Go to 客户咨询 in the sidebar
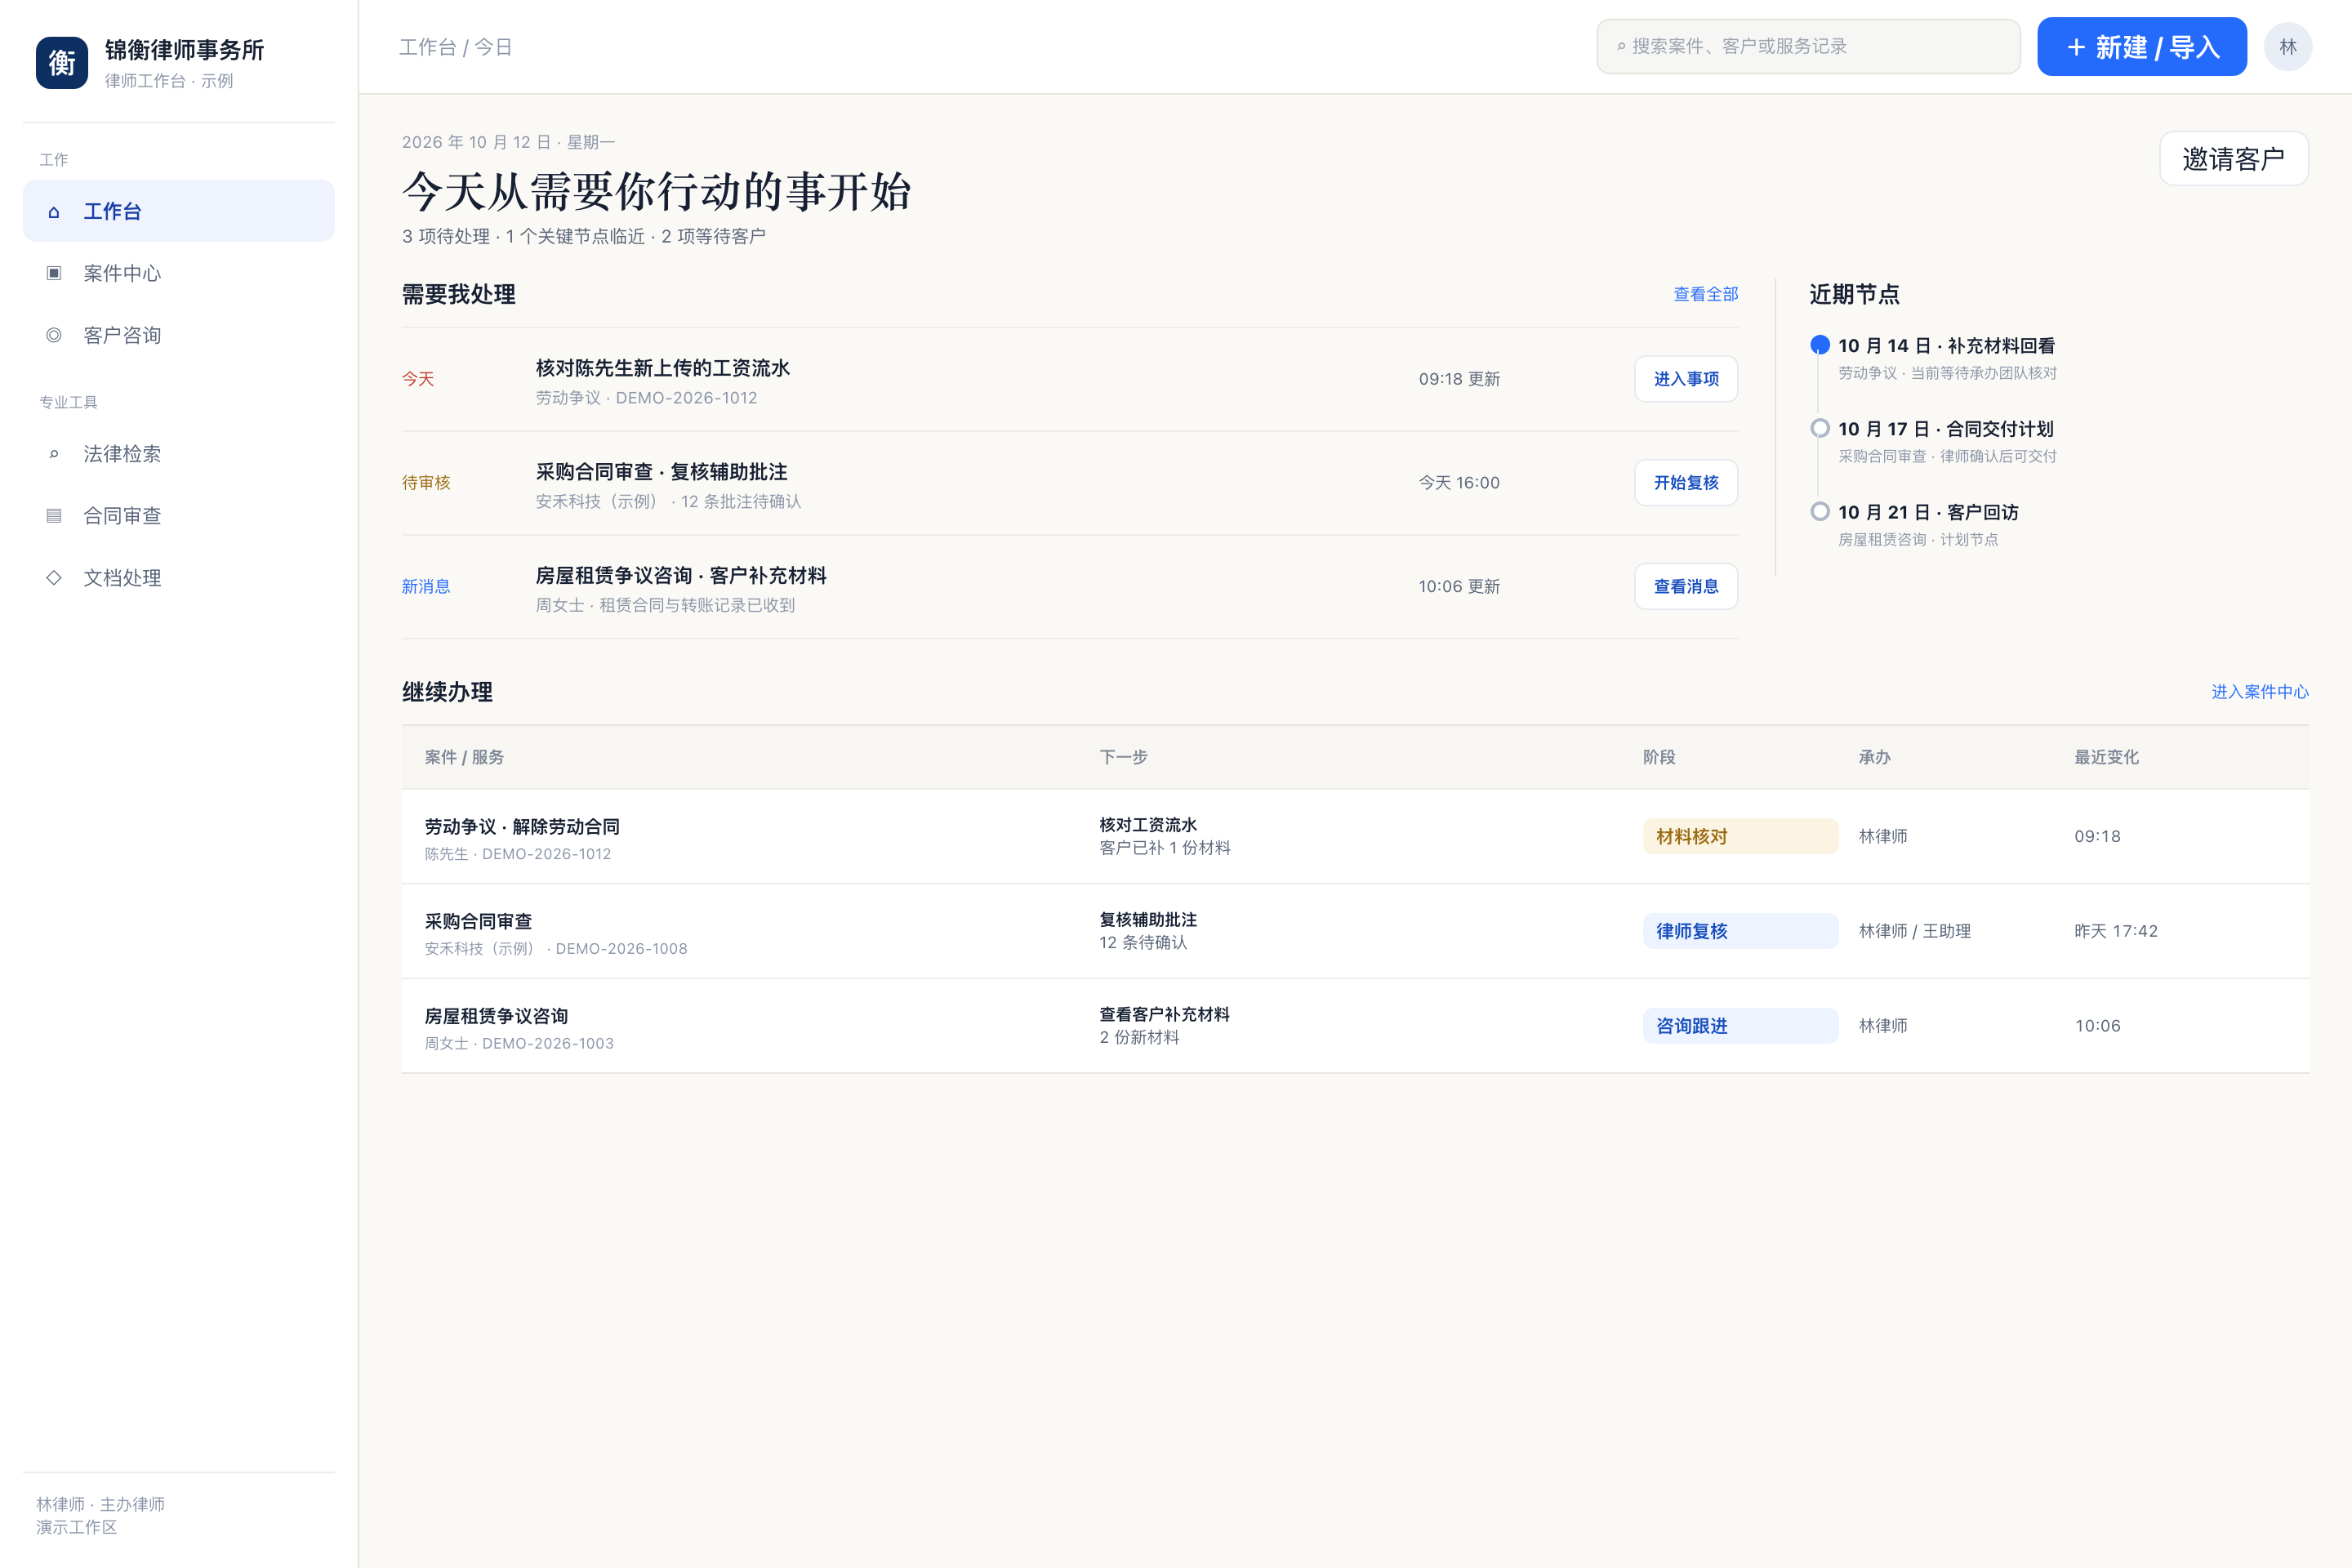 (179, 335)
